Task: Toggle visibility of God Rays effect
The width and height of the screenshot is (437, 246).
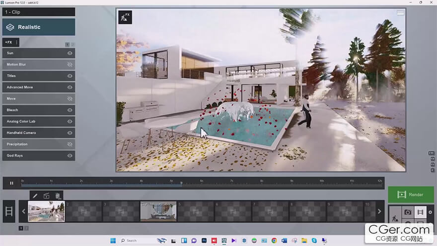Action: coord(70,156)
